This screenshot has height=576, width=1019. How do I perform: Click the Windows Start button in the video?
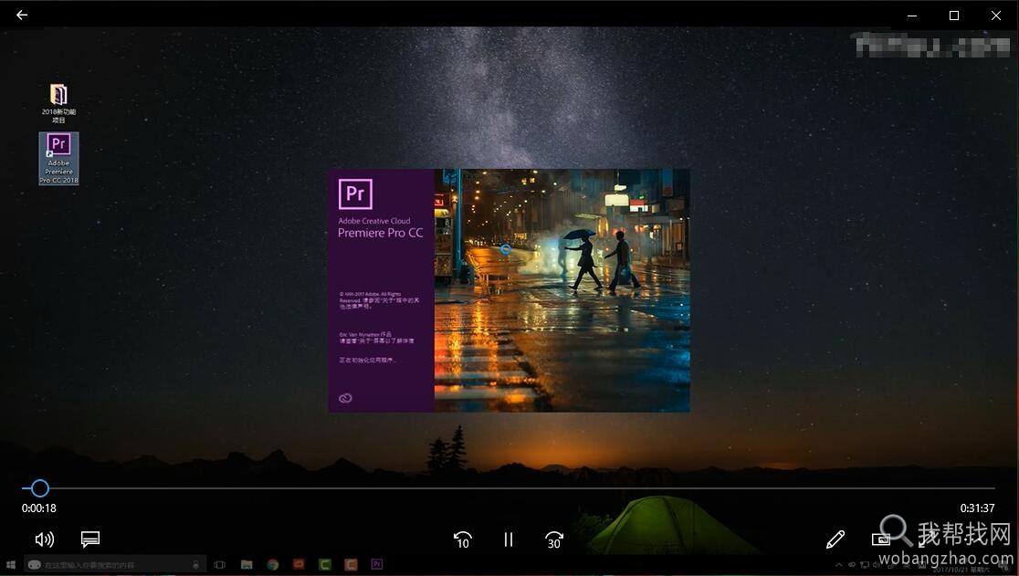(10, 565)
